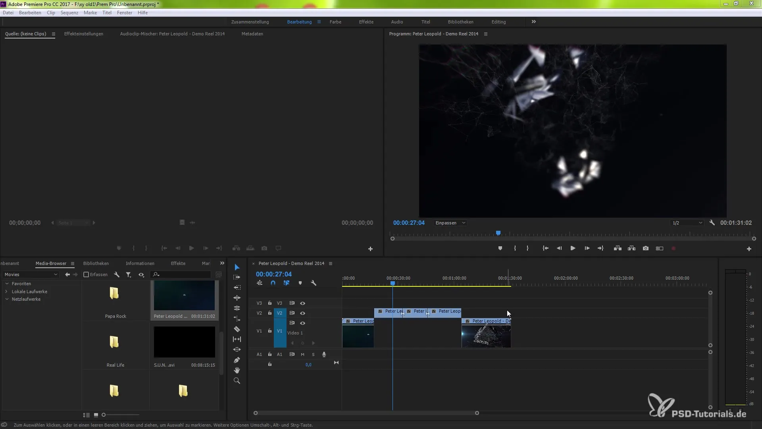The width and height of the screenshot is (762, 429).
Task: Enable voice-over record on A1
Action: pos(324,354)
